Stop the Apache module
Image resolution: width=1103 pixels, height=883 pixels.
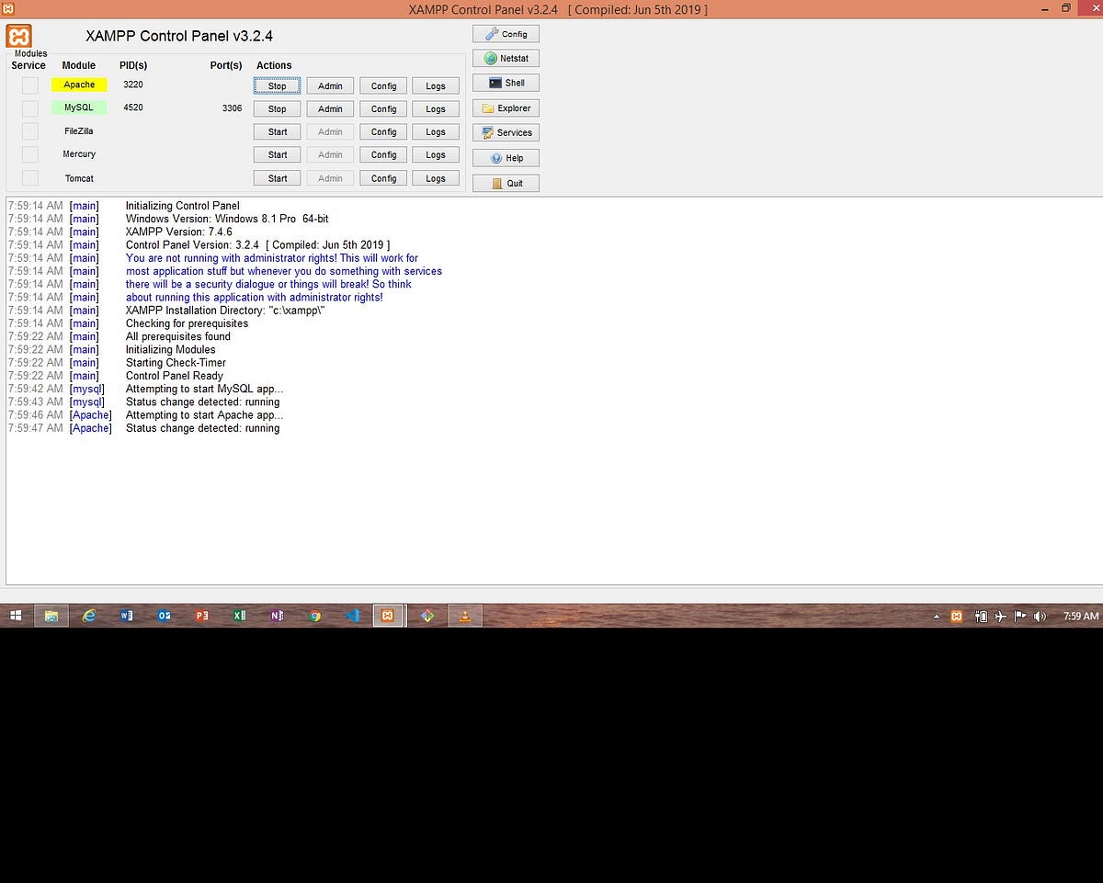pos(278,85)
